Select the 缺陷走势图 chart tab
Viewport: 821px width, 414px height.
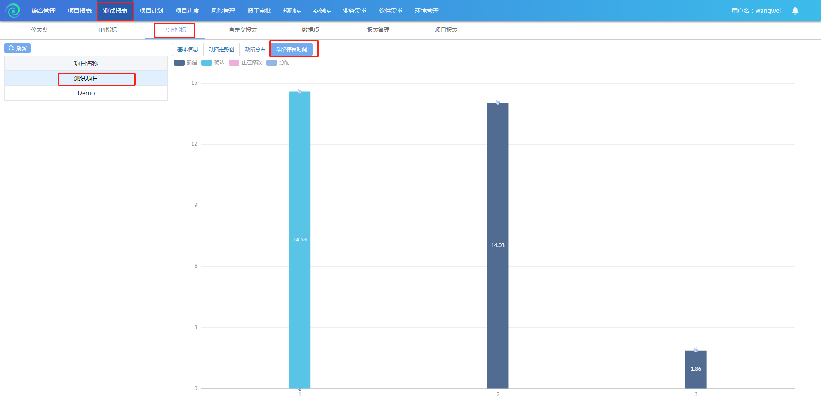coord(221,50)
